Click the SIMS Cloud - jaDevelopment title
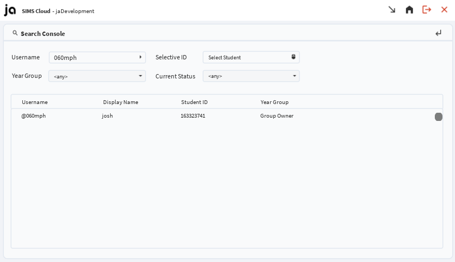 pos(58,11)
